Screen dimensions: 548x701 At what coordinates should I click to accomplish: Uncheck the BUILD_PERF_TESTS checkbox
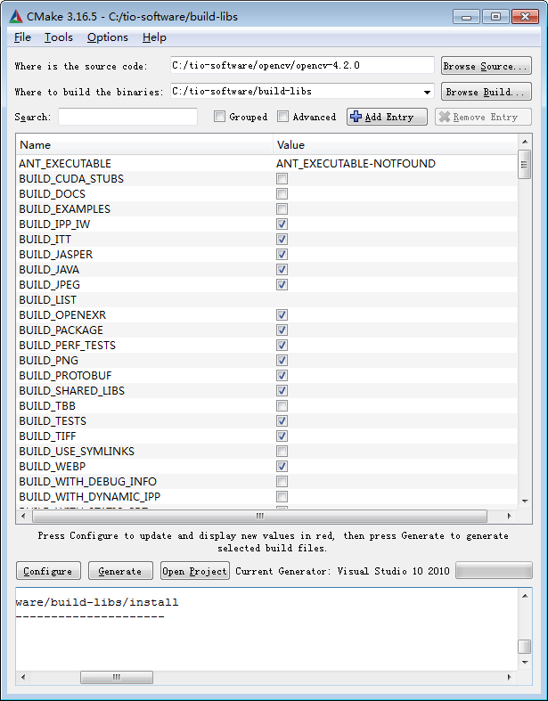pos(282,345)
